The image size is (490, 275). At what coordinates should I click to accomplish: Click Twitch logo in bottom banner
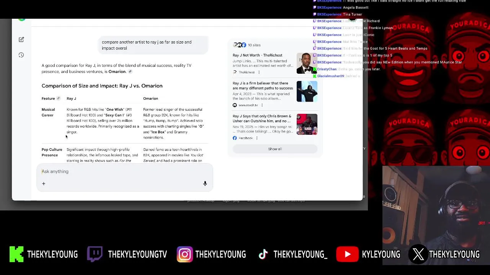95,254
